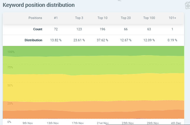
Task: Click the Top 10 column header
Action: pyautogui.click(x=102, y=18)
